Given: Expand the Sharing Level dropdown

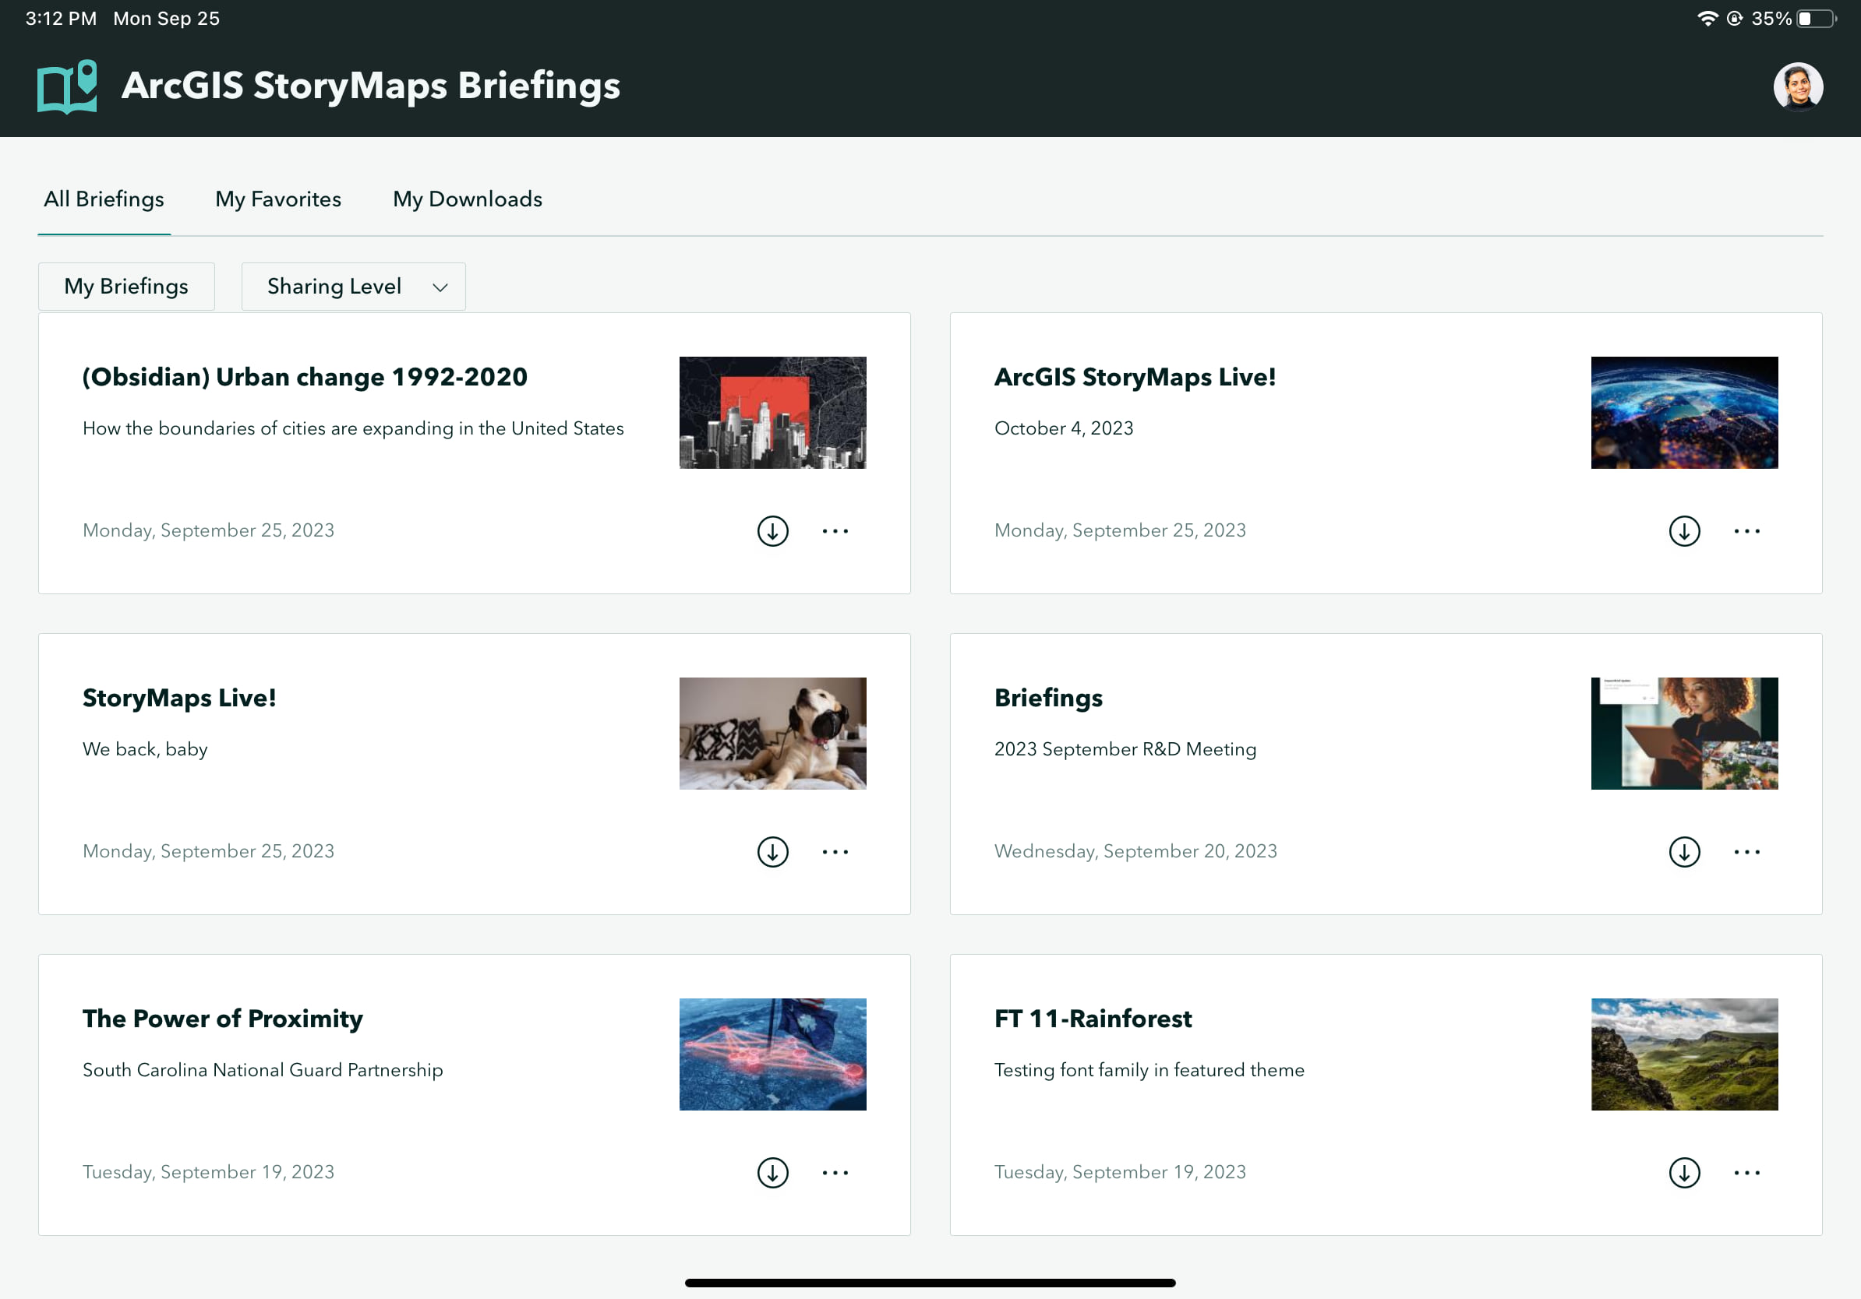Looking at the screenshot, I should point(353,287).
